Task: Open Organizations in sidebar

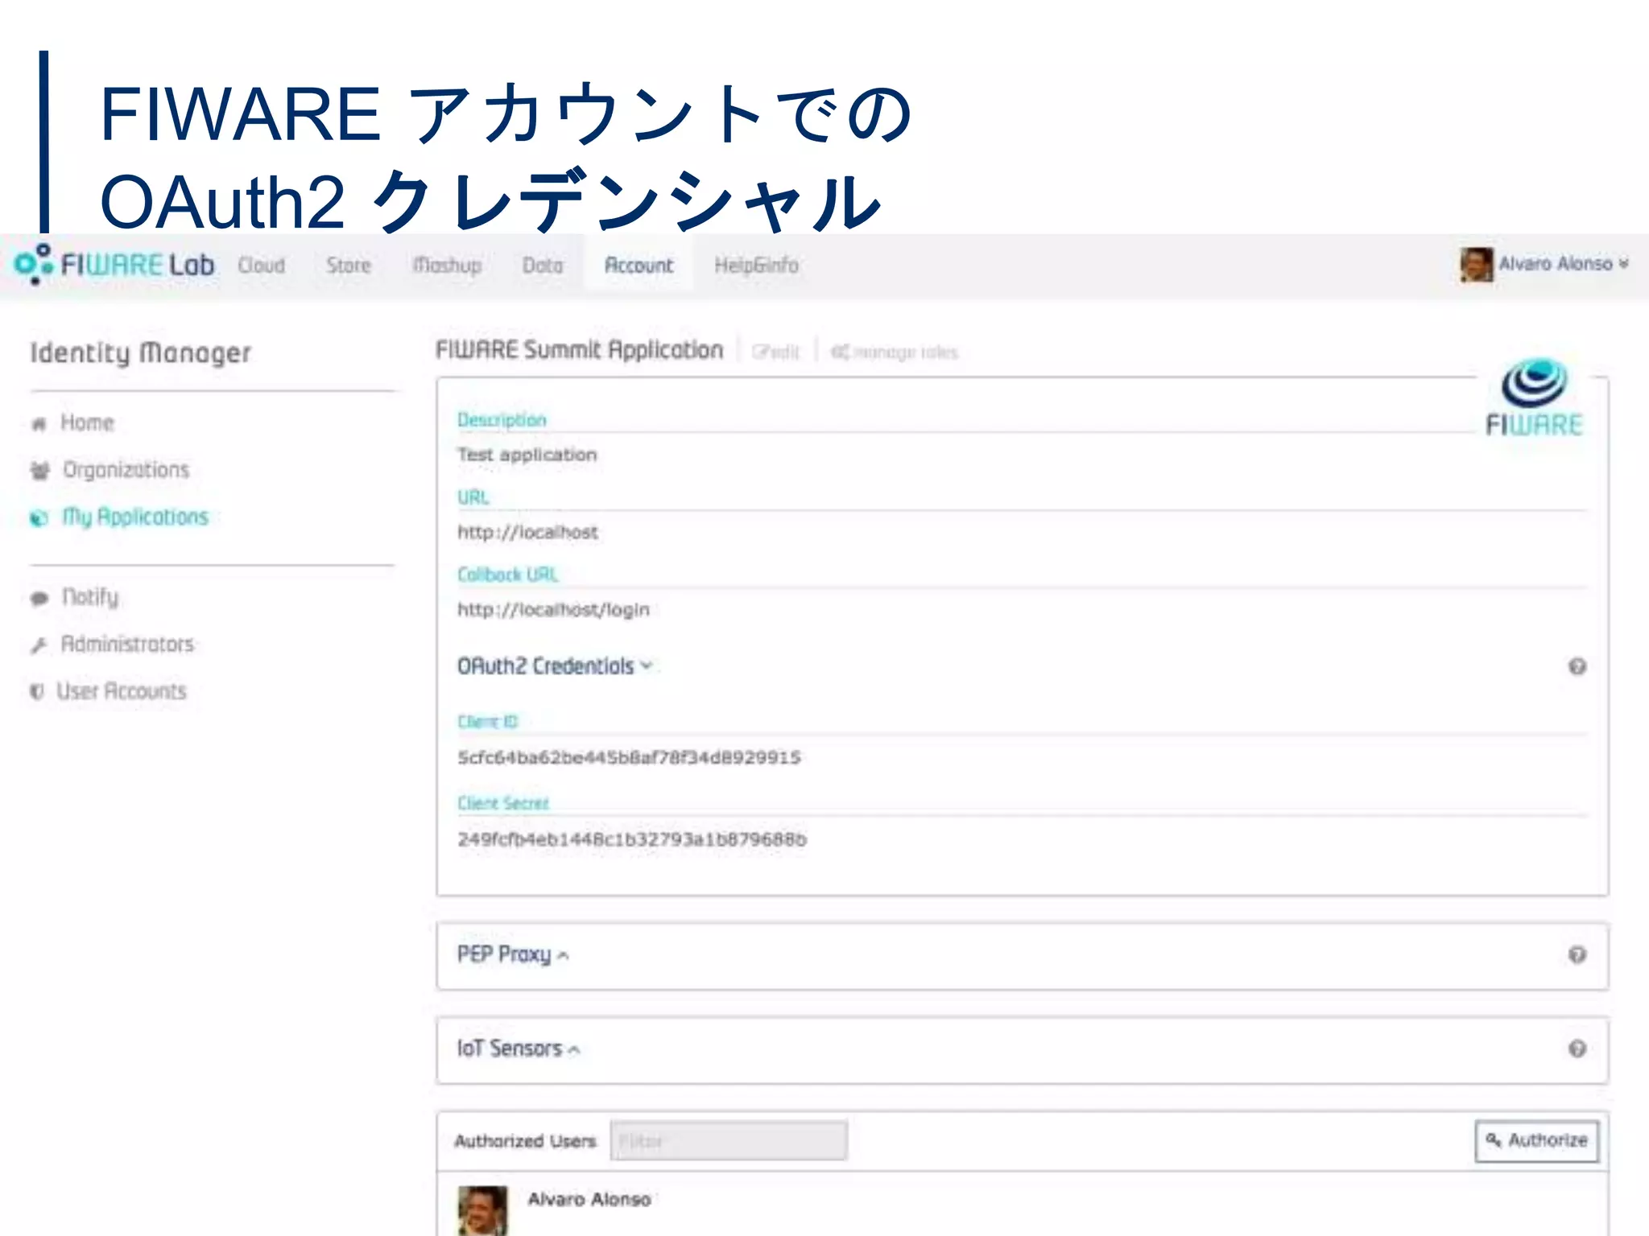Action: [x=126, y=470]
